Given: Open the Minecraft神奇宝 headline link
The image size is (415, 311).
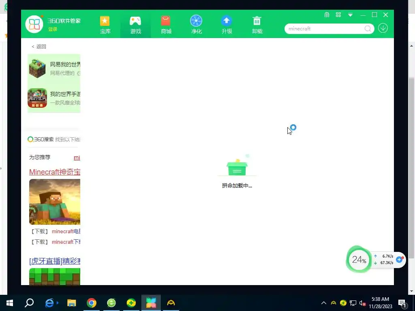Looking at the screenshot, I should [55, 172].
